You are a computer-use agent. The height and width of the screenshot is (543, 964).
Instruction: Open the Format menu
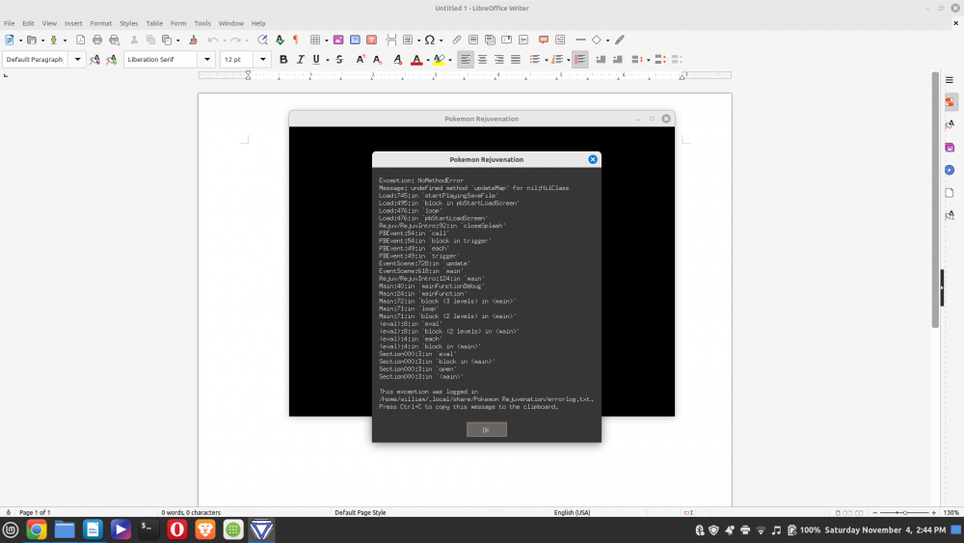[100, 23]
